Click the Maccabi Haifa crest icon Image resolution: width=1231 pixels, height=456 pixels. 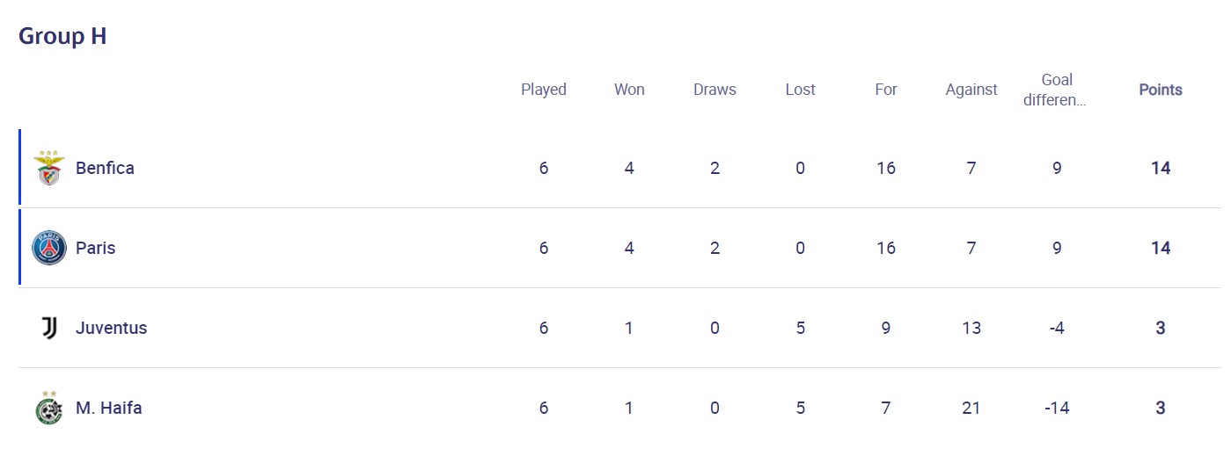(49, 409)
